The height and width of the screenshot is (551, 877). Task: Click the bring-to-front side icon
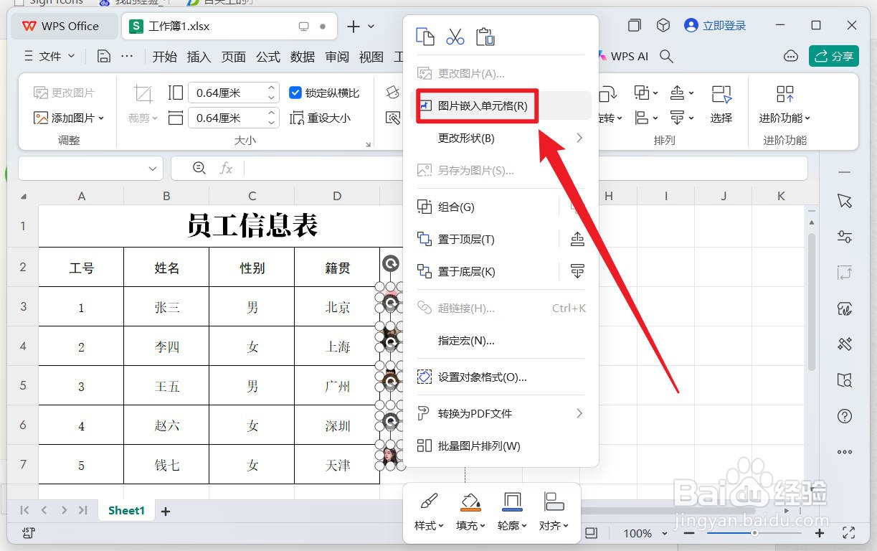pyautogui.click(x=577, y=240)
